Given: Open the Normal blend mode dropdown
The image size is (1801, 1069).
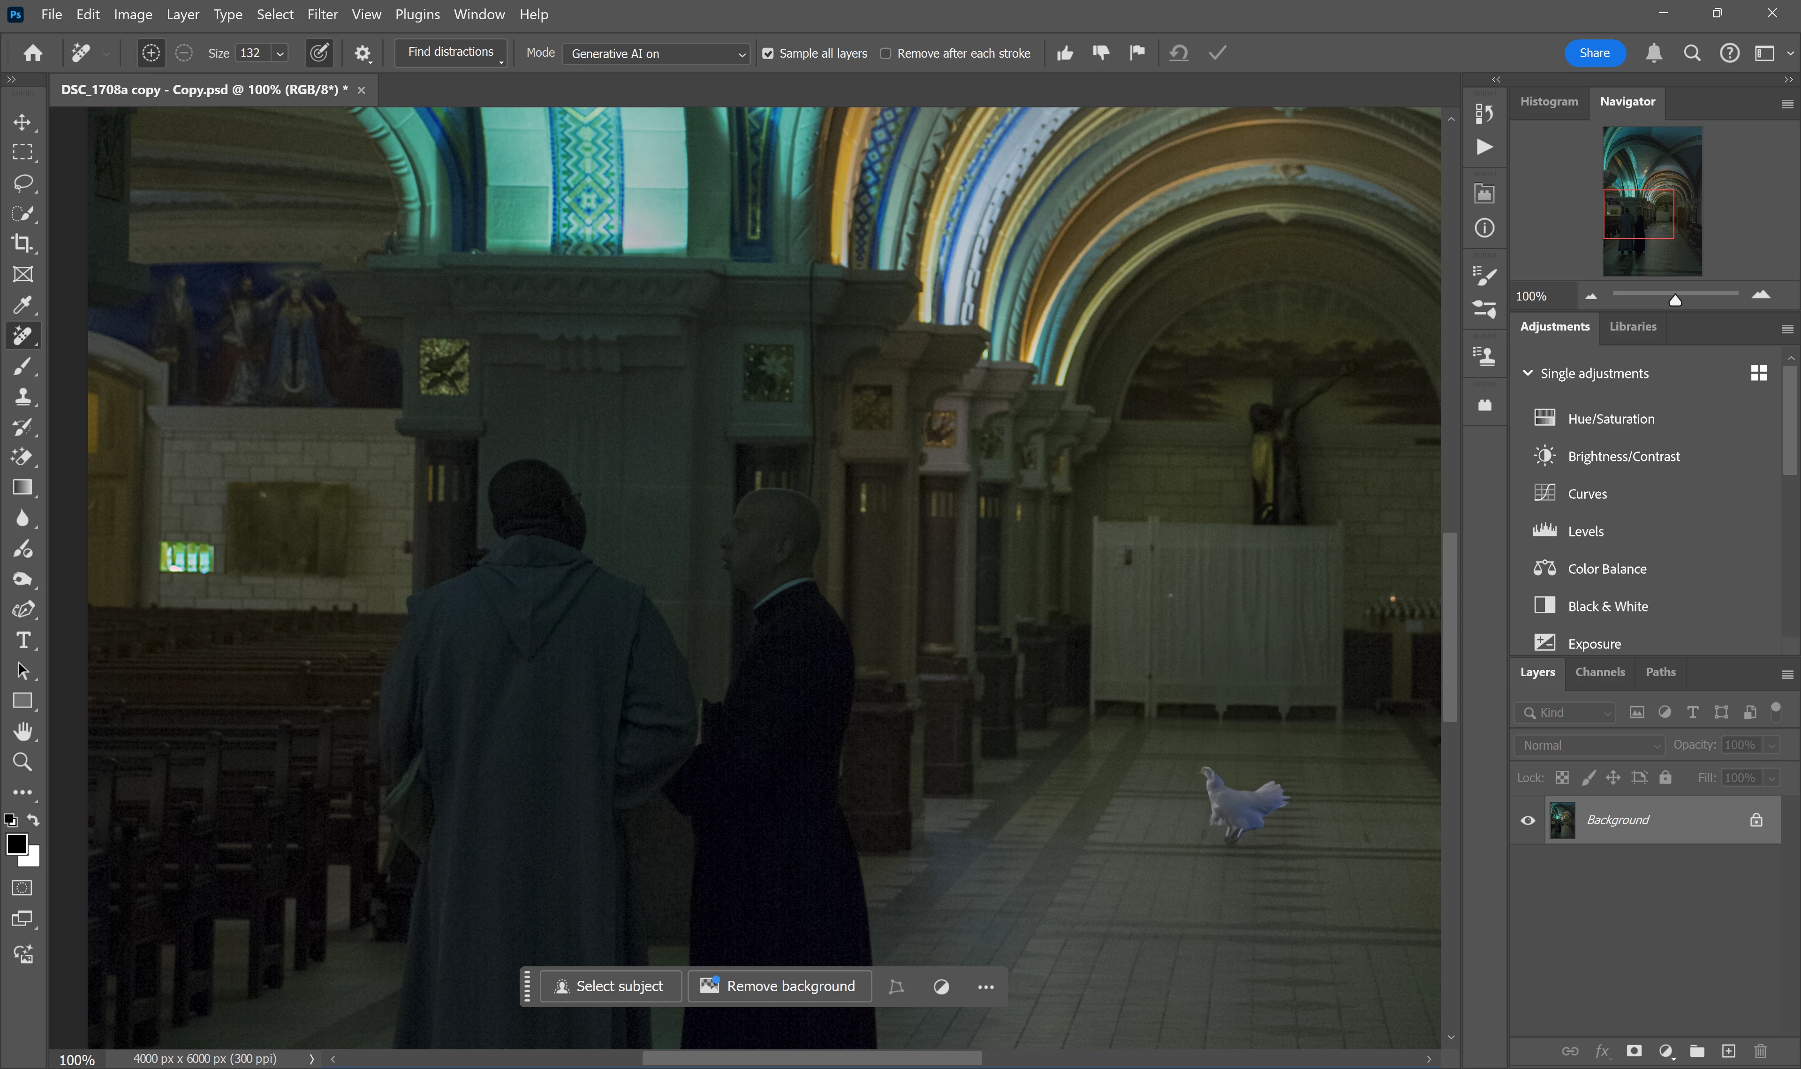Looking at the screenshot, I should (x=1589, y=745).
